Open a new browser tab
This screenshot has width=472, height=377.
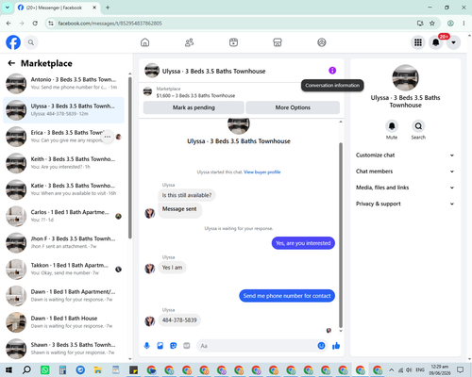pos(108,8)
